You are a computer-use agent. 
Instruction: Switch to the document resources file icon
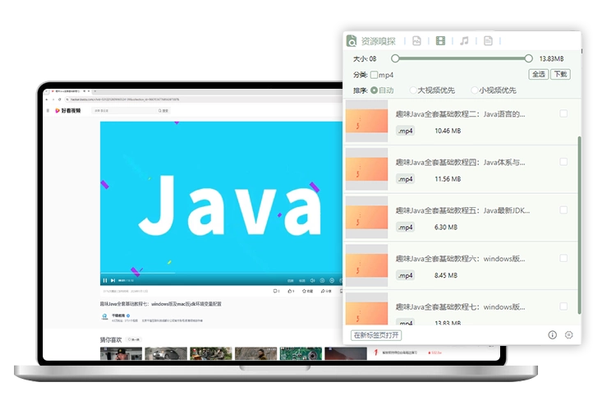point(488,40)
